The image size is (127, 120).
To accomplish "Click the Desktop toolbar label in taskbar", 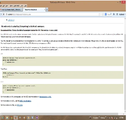I will pyautogui.click(x=103, y=118).
